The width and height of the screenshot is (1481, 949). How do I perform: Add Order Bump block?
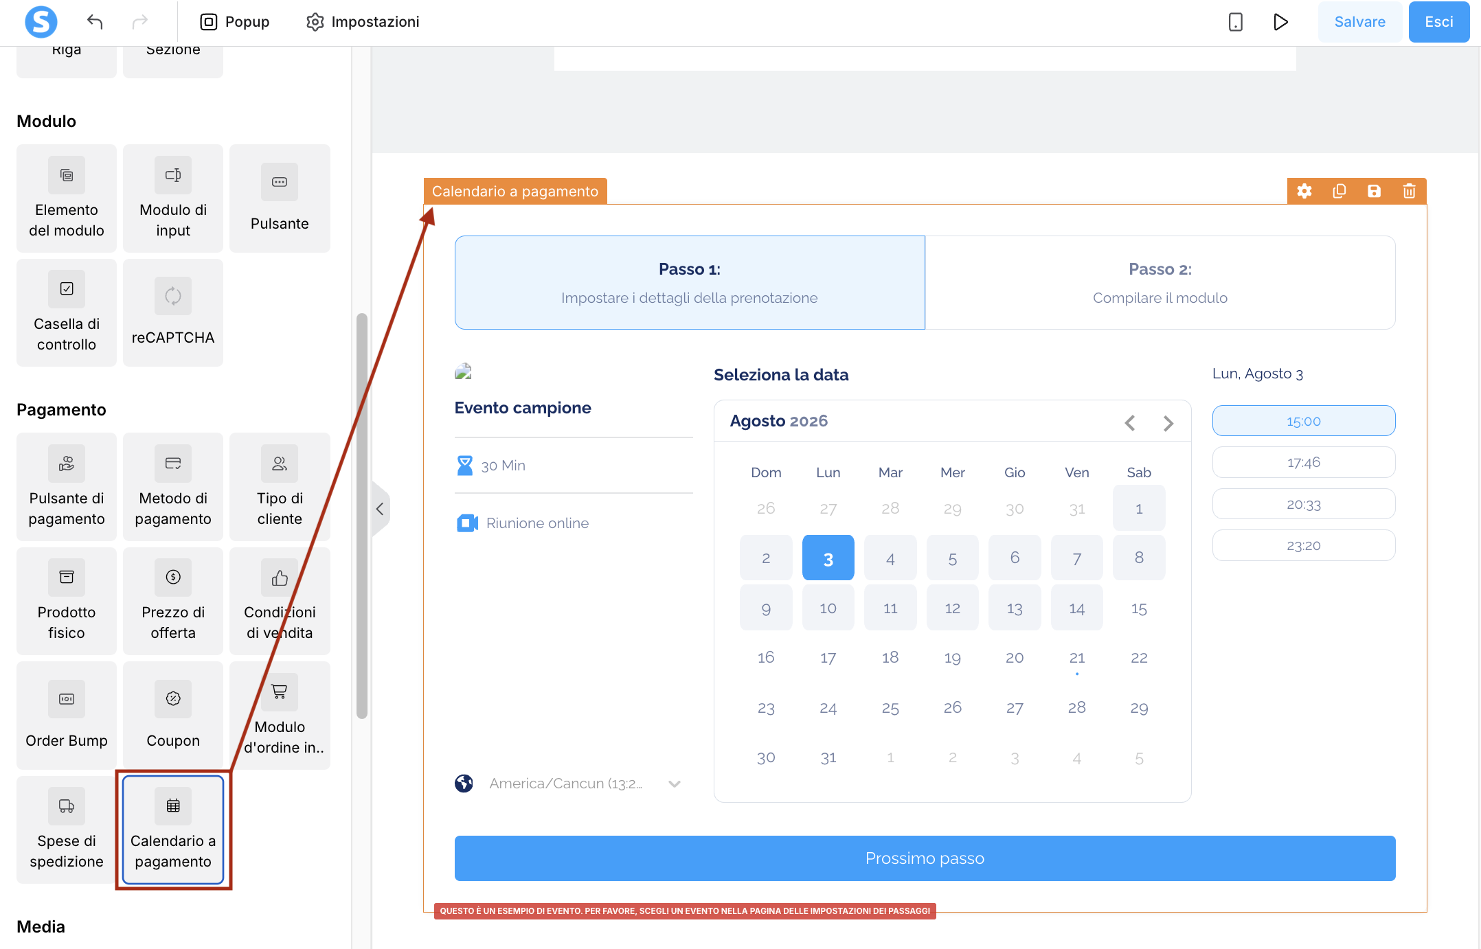click(x=67, y=715)
